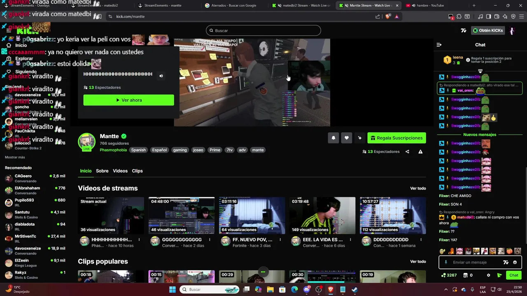Open Microsoft Edge from the taskbar
The width and height of the screenshot is (527, 296).
(x=294, y=289)
